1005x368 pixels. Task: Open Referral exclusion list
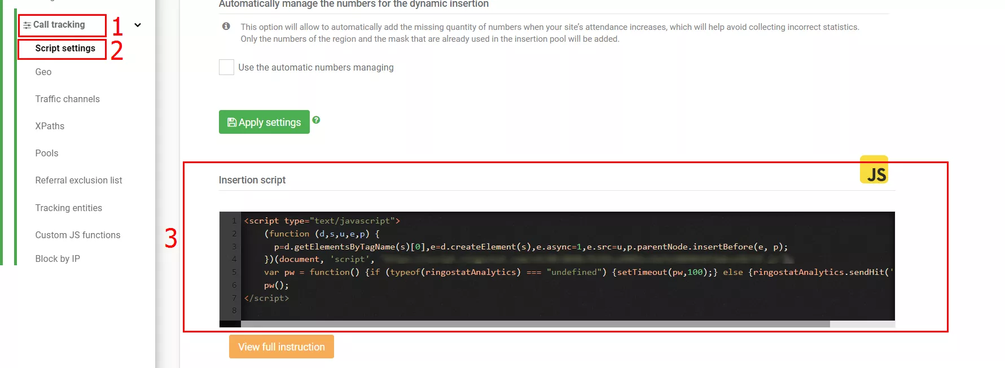pyautogui.click(x=78, y=181)
